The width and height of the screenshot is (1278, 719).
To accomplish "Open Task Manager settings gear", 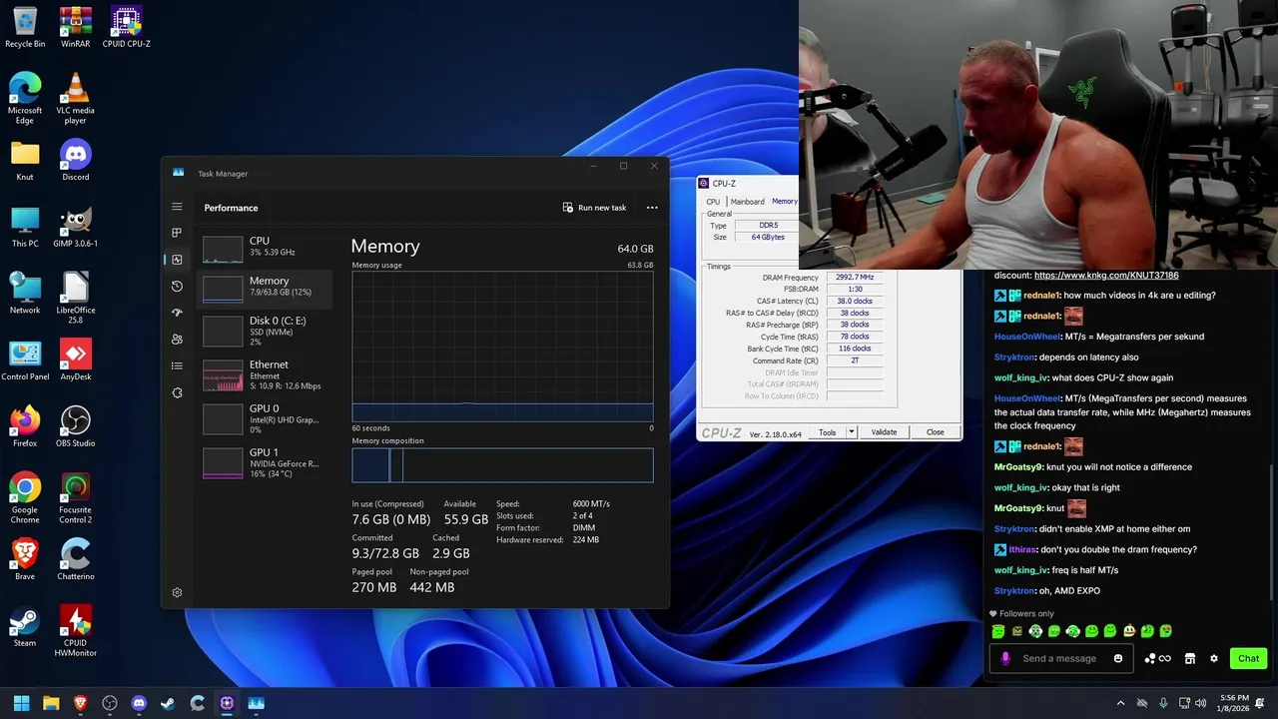I will (x=177, y=592).
